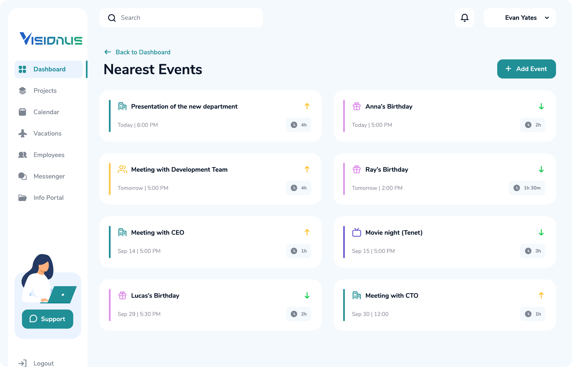The image size is (572, 367).
Task: Open the Info Portal folder icon
Action: pos(22,197)
